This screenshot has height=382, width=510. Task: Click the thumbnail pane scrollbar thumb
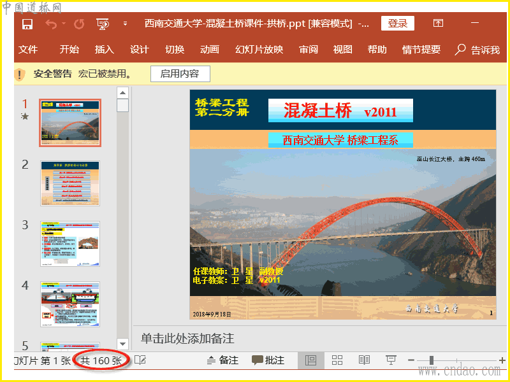tap(122, 106)
